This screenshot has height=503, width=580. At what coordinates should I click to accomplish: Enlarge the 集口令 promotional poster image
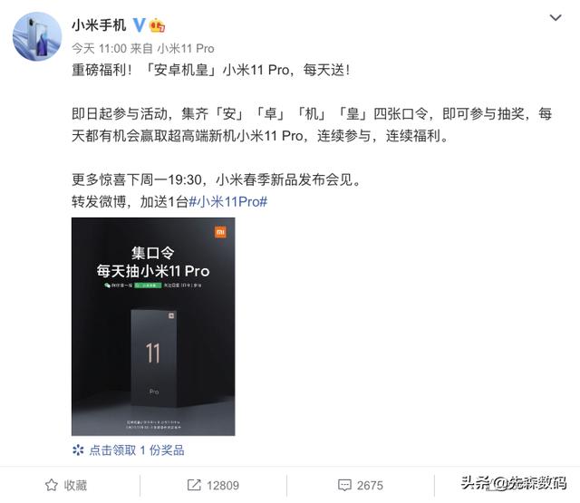pos(153,326)
